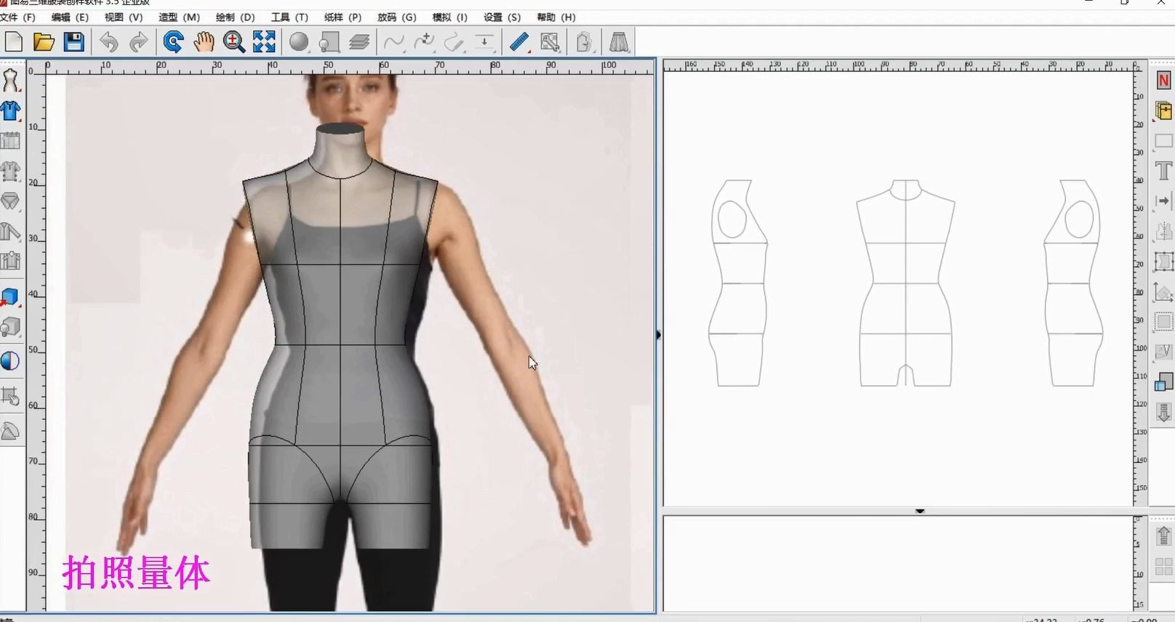Select the blue ruler measure tool
This screenshot has height=622, width=1175.
click(x=519, y=42)
